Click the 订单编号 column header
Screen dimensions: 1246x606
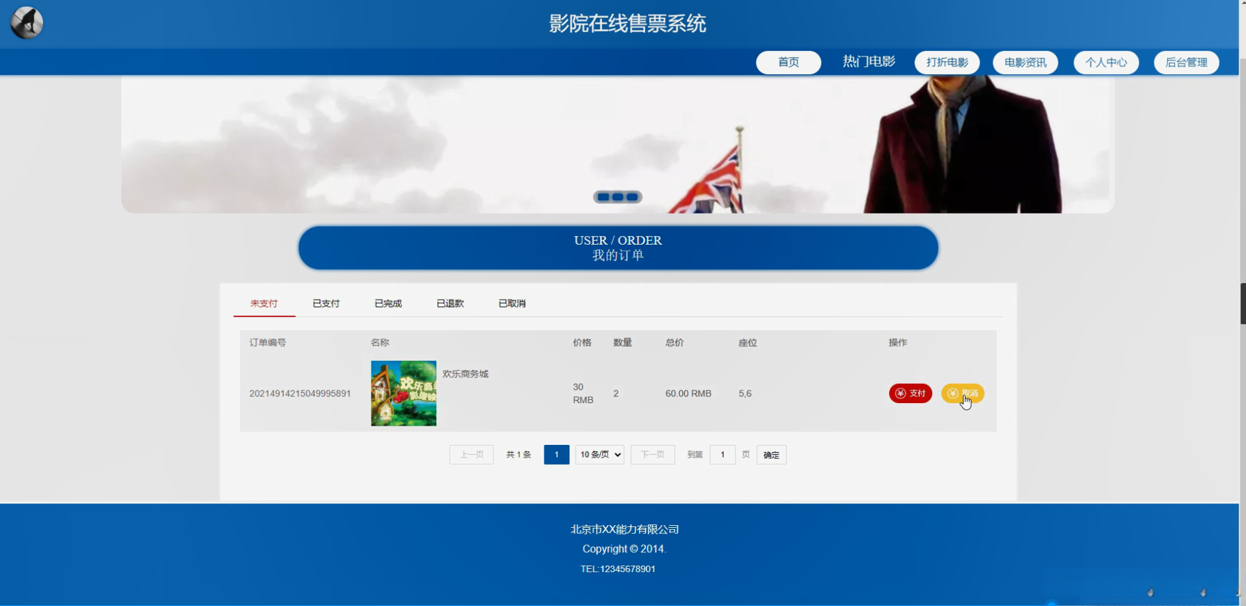point(268,343)
